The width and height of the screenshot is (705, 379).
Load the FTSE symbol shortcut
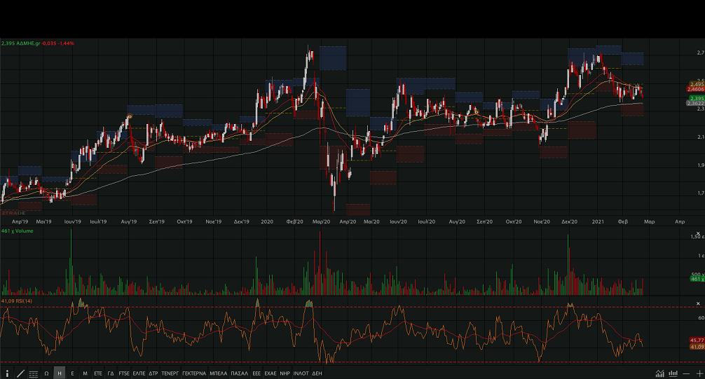[124, 373]
